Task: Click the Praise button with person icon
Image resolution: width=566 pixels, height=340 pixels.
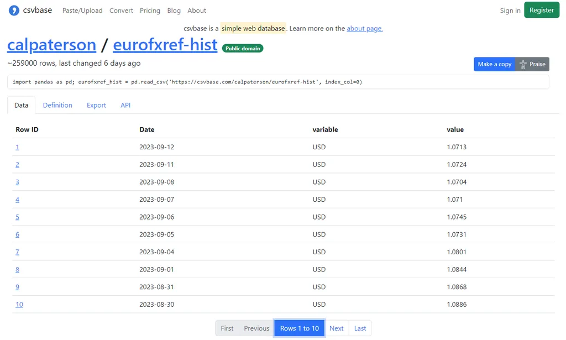Action: coord(532,64)
